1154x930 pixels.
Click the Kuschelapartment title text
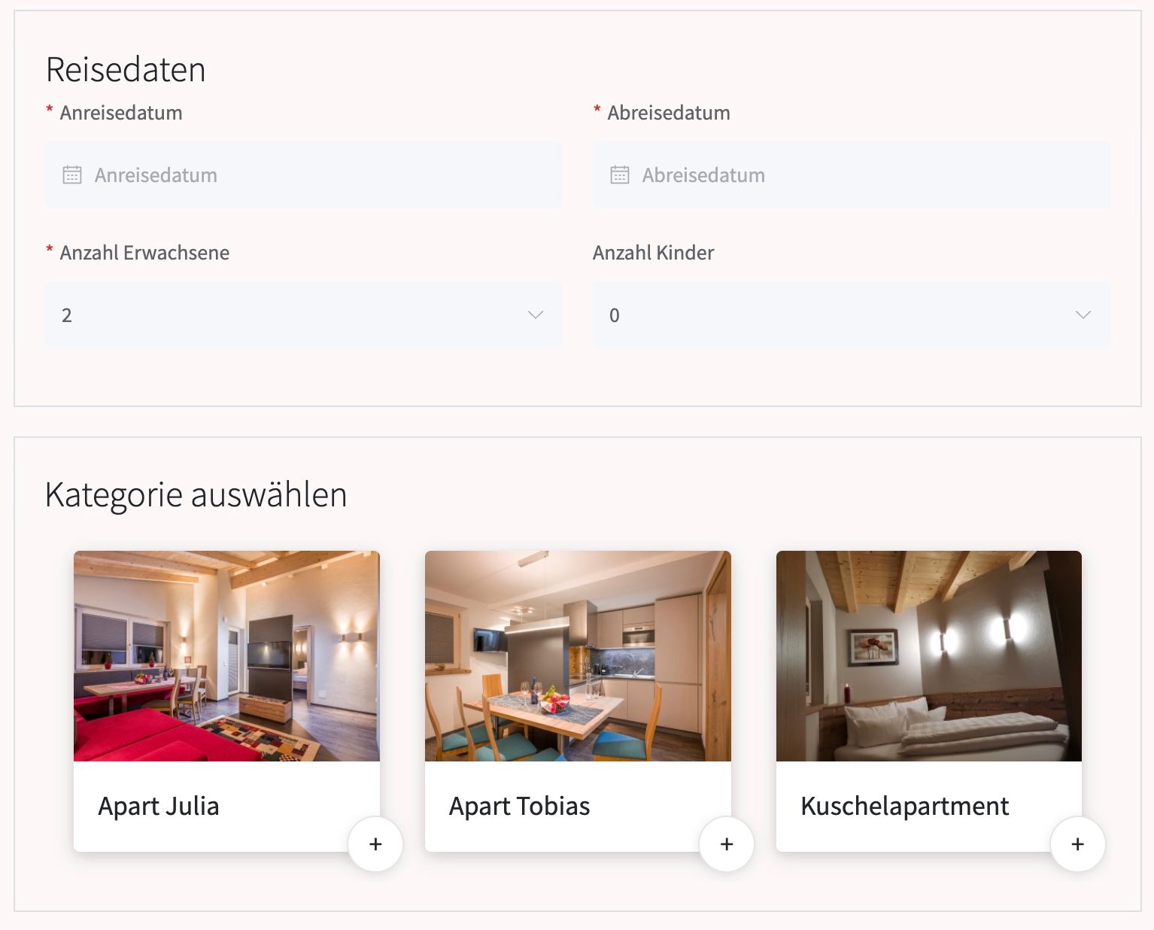tap(905, 806)
